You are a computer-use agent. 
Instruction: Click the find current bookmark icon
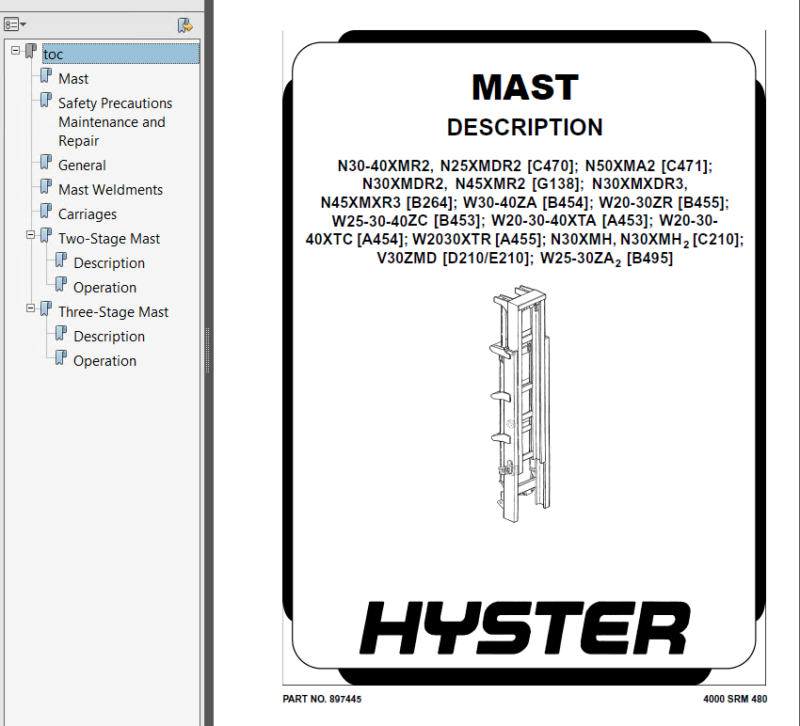click(x=184, y=25)
